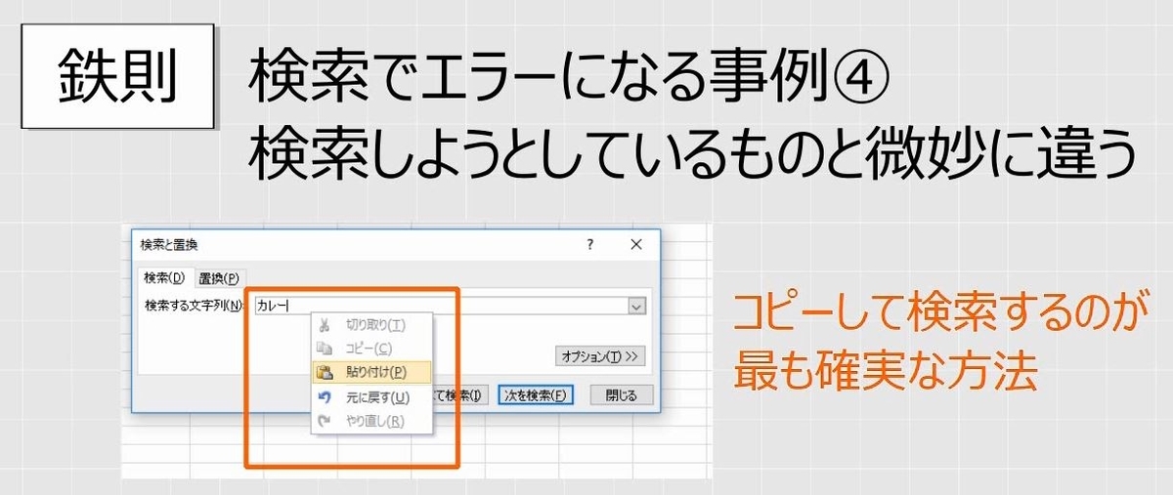Open the search string dropdown arrow
Image resolution: width=1173 pixels, height=495 pixels.
pyautogui.click(x=636, y=307)
